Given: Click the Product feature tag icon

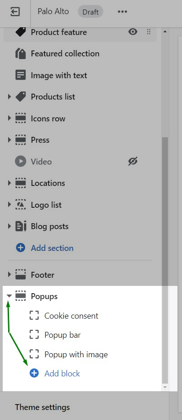Looking at the screenshot, I should (x=20, y=32).
